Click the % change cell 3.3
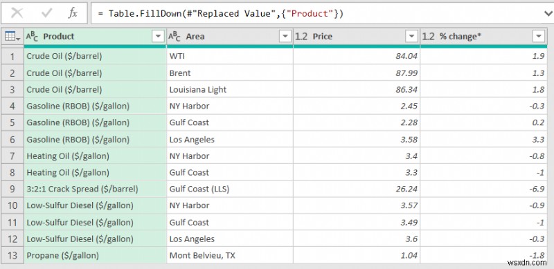 483,139
